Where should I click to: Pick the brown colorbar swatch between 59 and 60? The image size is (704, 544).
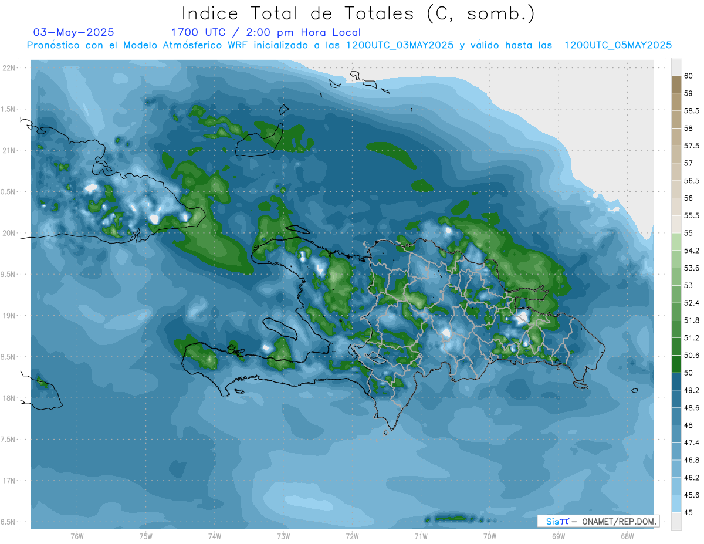[x=676, y=85]
